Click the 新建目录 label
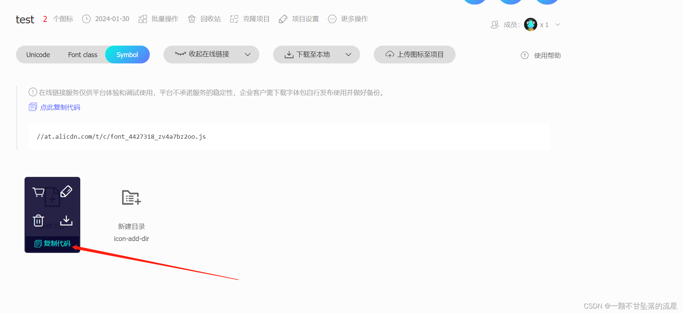 click(x=132, y=227)
